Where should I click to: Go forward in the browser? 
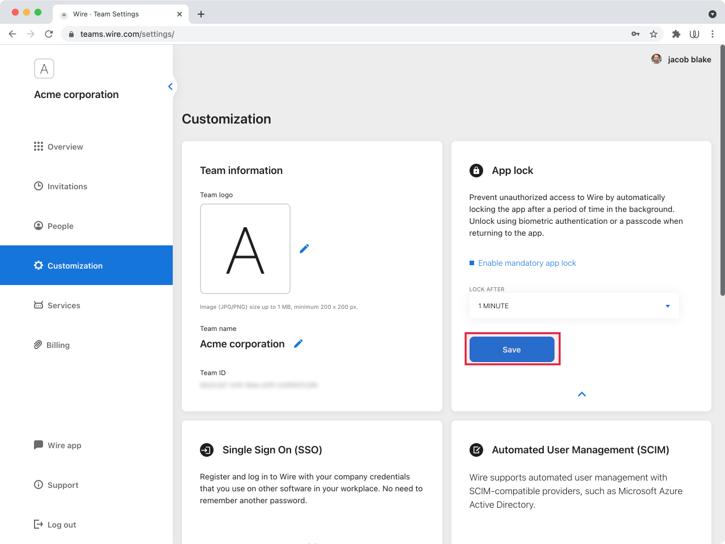[x=31, y=34]
